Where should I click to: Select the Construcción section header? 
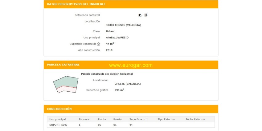pyautogui.click(x=59, y=109)
